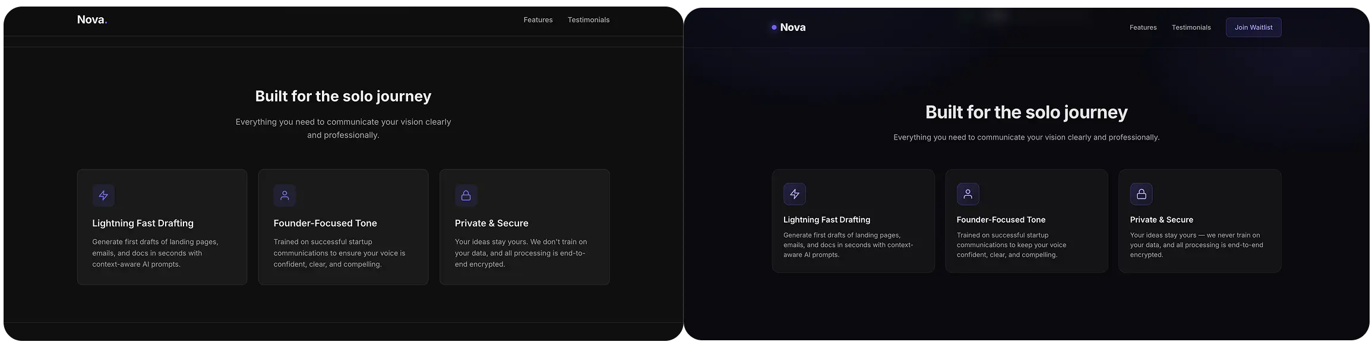Go to Testimonials in the left design navbar
Viewport: 1372px width, 348px height.
pos(589,20)
